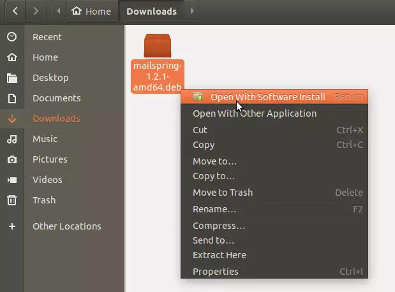Open Desktop in the sidebar
The image size is (395, 292).
[50, 78]
